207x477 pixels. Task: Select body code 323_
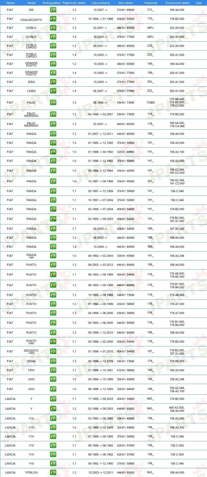[150, 91]
